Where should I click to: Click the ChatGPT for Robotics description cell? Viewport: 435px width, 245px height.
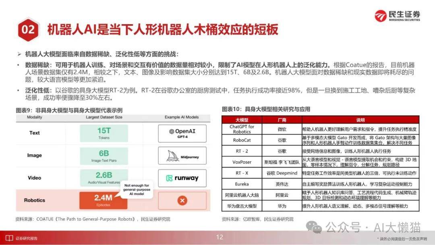coord(360,129)
